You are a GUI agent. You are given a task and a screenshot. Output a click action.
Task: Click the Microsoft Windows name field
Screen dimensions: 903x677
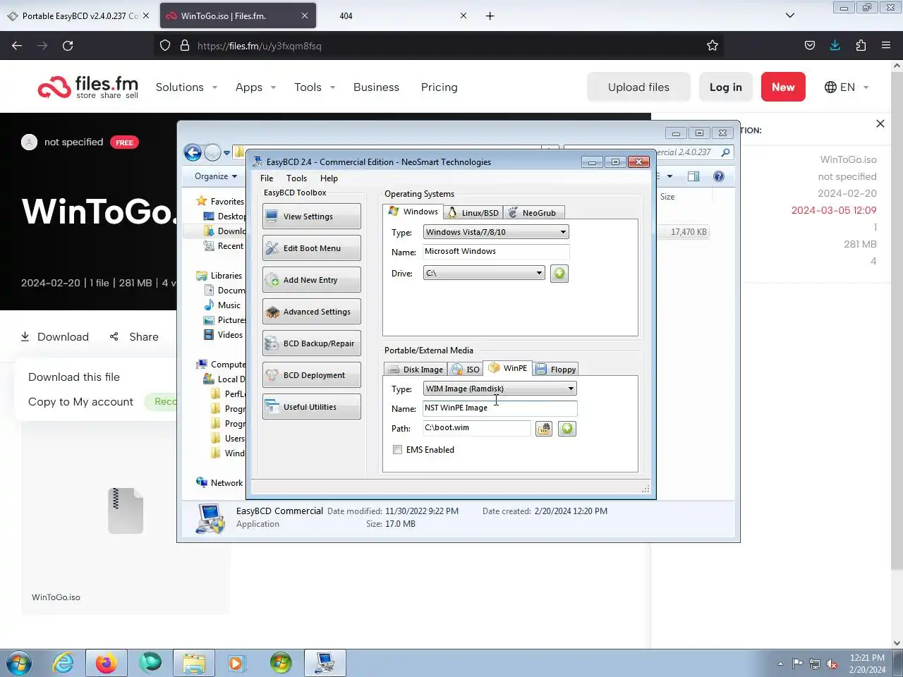[496, 252]
